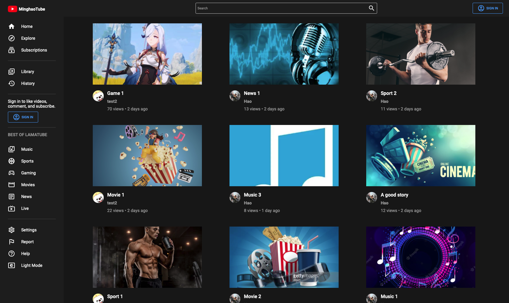Open History menu label
Image resolution: width=509 pixels, height=303 pixels.
point(28,83)
